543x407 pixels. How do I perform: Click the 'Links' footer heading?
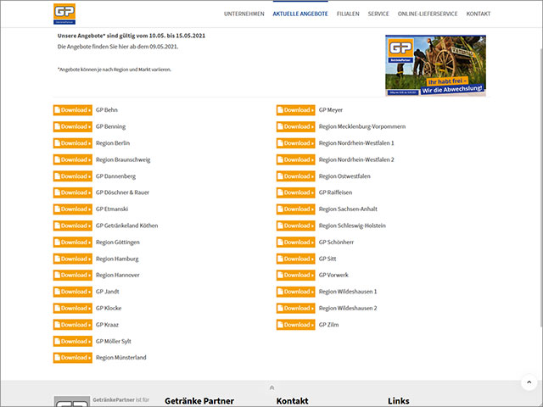(x=398, y=401)
